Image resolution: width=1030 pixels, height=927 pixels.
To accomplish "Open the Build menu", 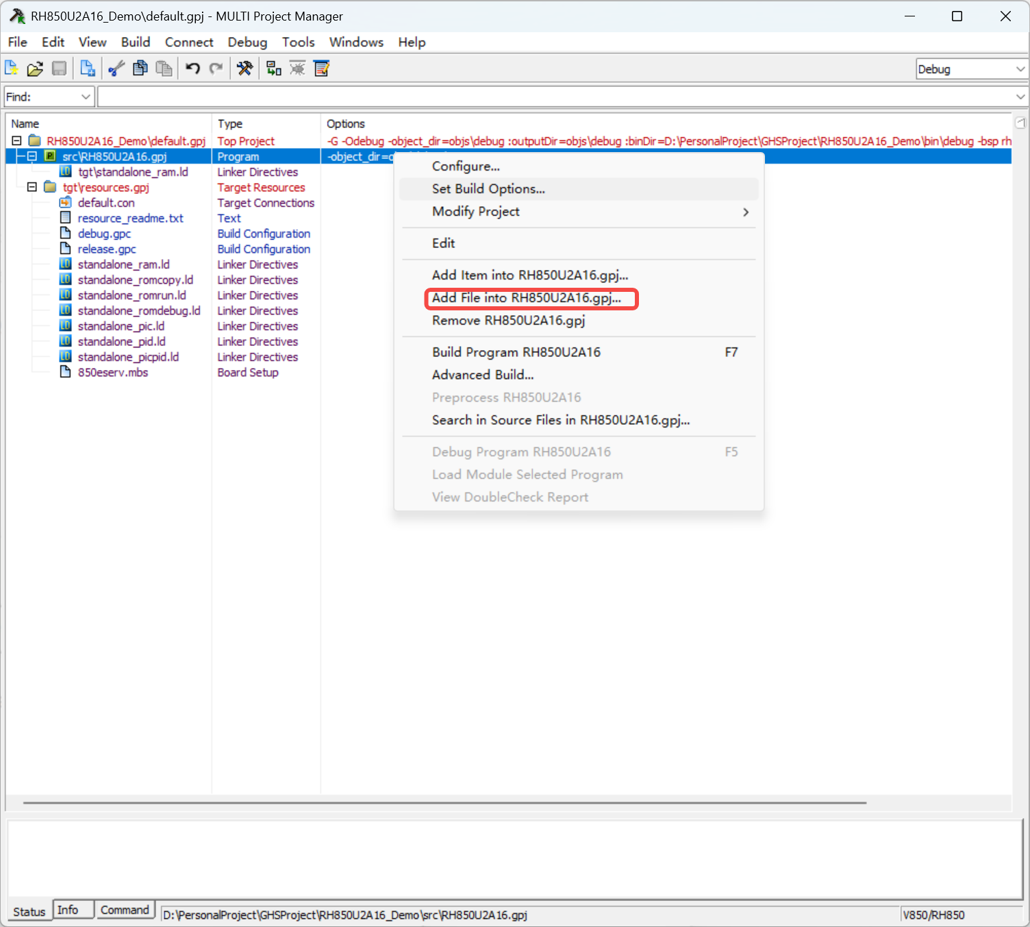I will coord(136,42).
